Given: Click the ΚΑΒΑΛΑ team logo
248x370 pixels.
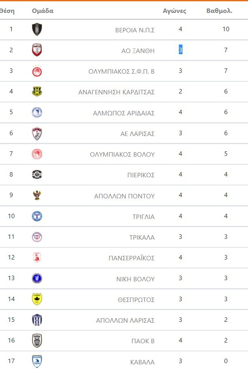Looking at the screenshot, I should tap(37, 361).
